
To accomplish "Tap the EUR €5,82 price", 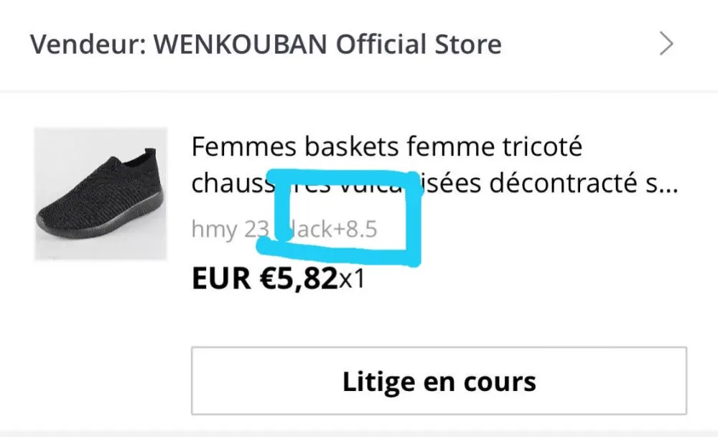I will coord(265,278).
